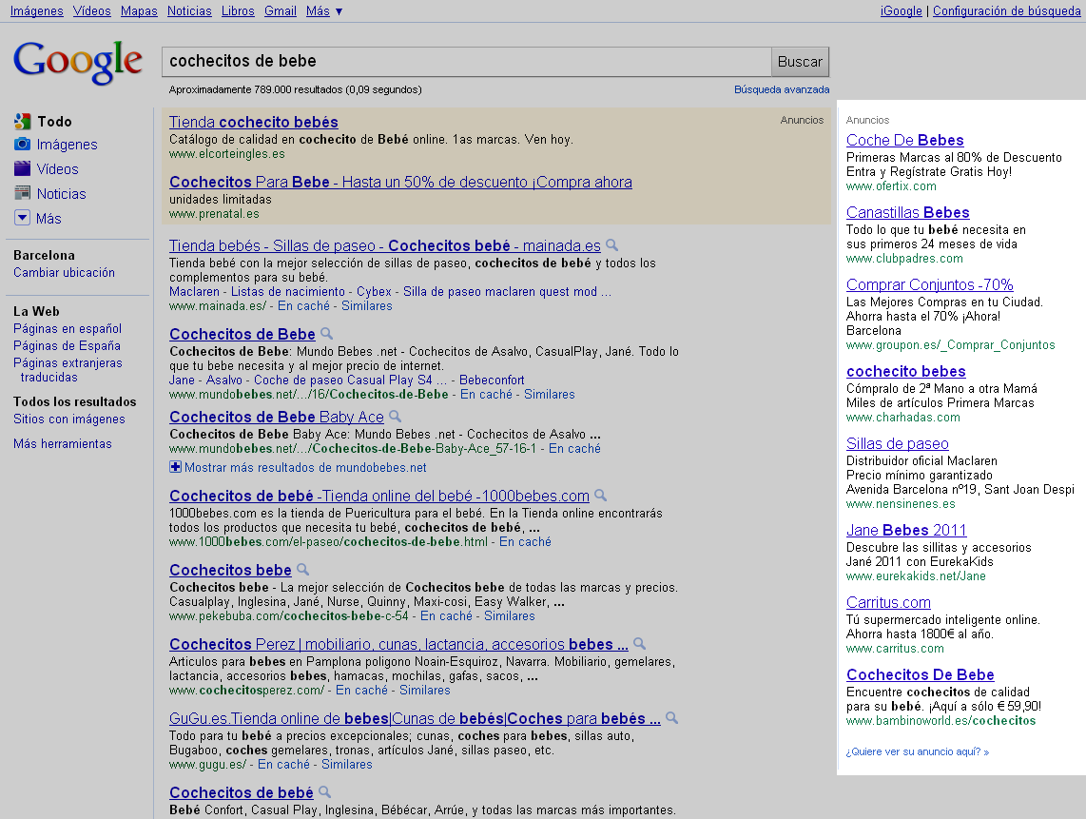Open En caché for the mainada.es result
This screenshot has width=1086, height=819.
(x=304, y=305)
